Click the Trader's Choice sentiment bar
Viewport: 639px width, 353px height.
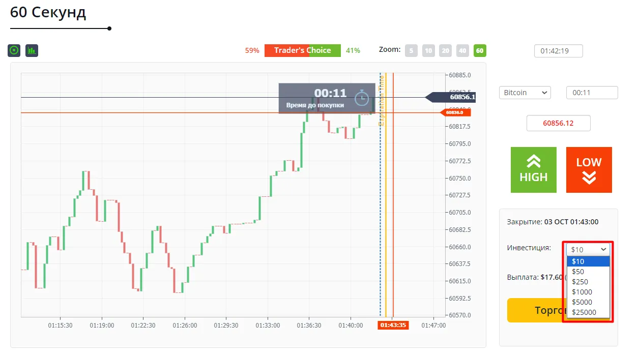click(303, 50)
